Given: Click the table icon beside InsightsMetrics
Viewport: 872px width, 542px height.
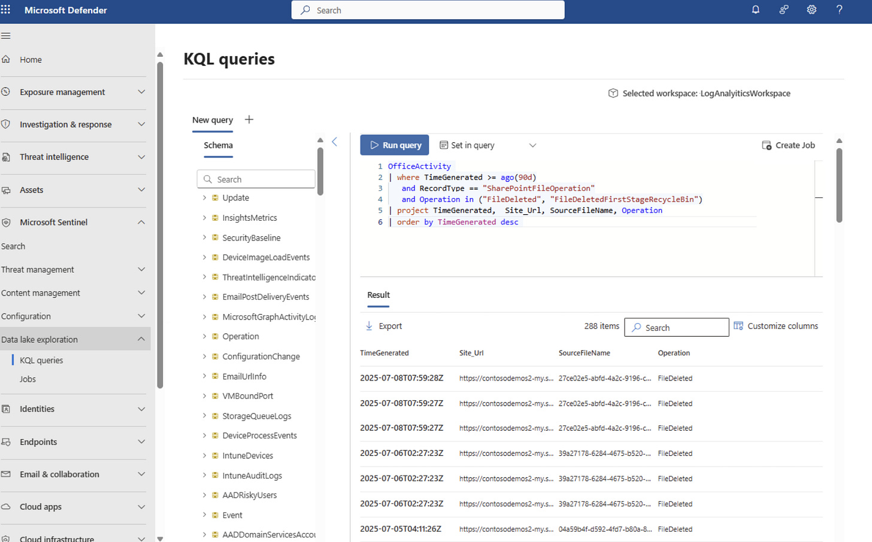Looking at the screenshot, I should coord(215,218).
